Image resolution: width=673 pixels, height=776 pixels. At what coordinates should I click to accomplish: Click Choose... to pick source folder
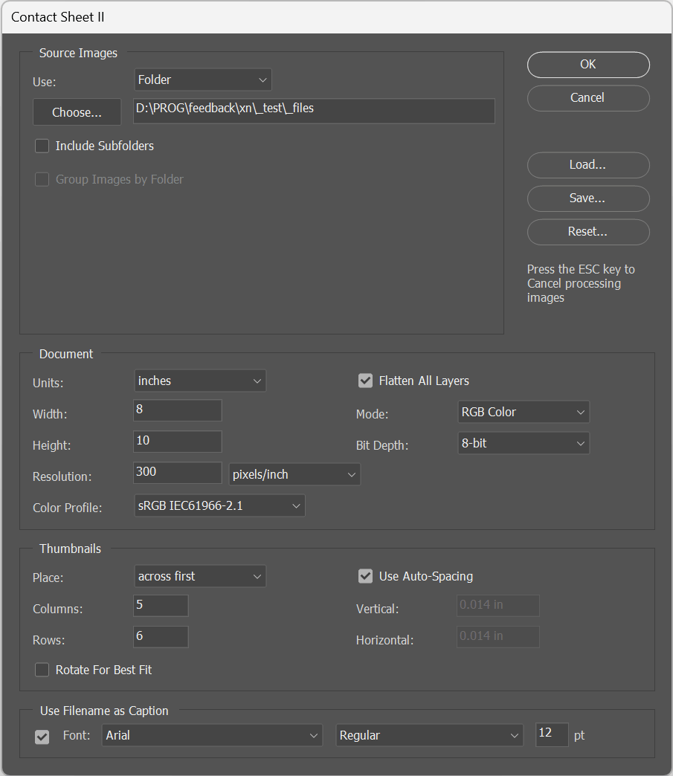click(x=77, y=112)
